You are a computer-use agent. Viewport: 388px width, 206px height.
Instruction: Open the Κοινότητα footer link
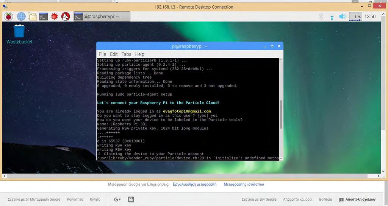click(x=75, y=199)
